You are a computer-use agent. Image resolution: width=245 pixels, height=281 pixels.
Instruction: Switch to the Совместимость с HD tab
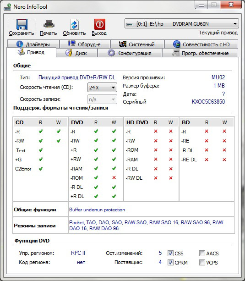(x=201, y=44)
